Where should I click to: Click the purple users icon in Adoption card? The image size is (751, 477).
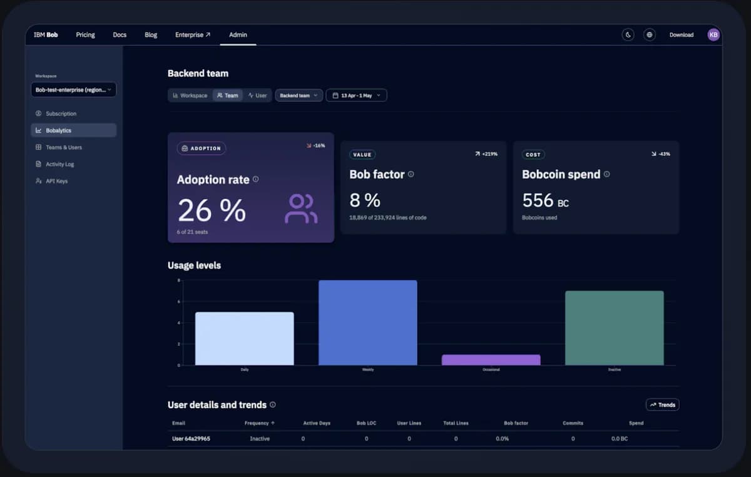click(301, 209)
